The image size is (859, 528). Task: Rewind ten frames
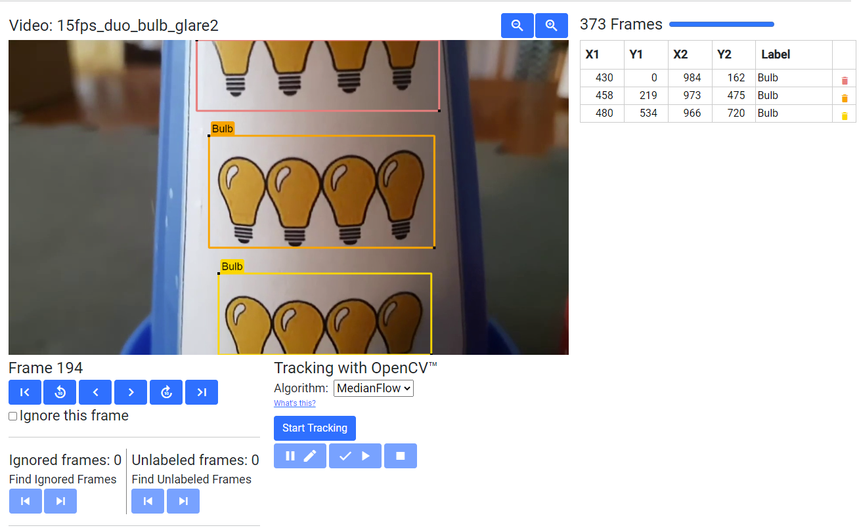pos(60,392)
